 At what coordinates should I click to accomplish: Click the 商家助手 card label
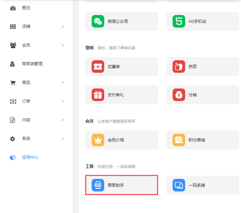click(x=116, y=185)
